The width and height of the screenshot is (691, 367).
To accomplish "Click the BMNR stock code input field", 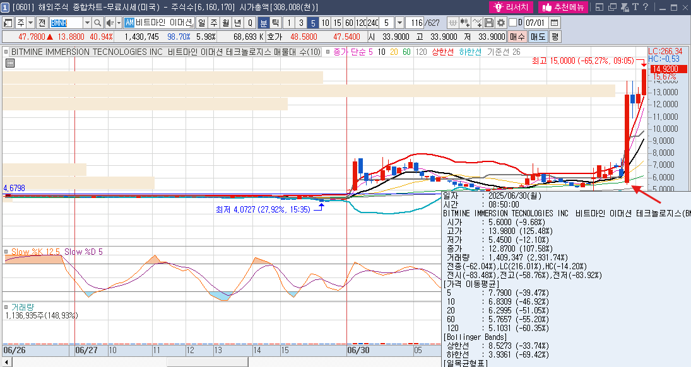I will click(x=66, y=23).
